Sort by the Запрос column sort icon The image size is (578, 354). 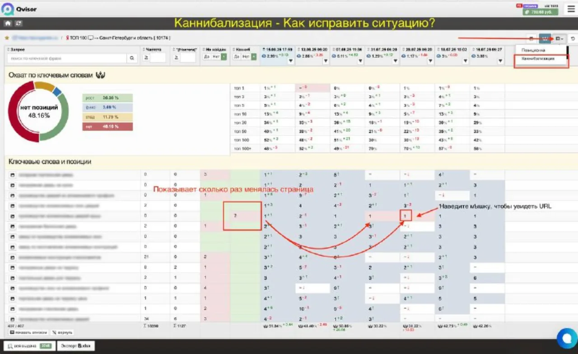point(9,49)
